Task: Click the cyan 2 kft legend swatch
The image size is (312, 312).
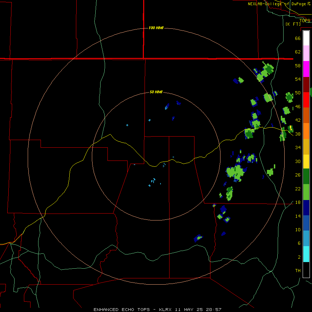Action: click(x=306, y=254)
